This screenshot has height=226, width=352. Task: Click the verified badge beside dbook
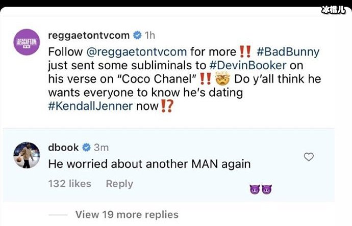86,147
